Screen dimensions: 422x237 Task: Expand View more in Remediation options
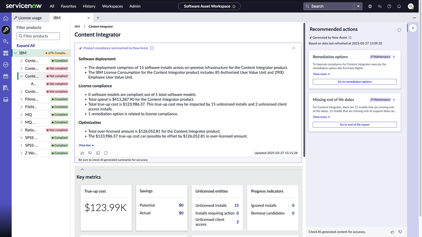click(321, 74)
